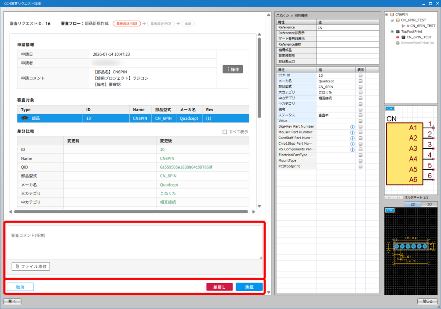Select the 基板設計/回路 flow step
The width and height of the screenshot is (441, 309).
click(127, 24)
